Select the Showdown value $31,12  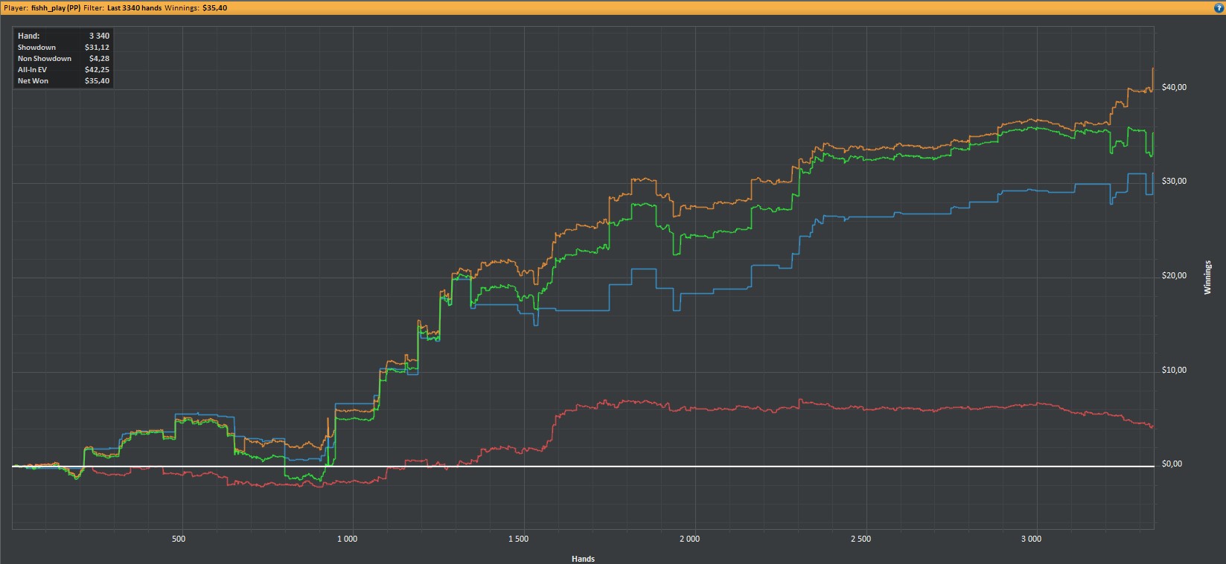(98, 47)
